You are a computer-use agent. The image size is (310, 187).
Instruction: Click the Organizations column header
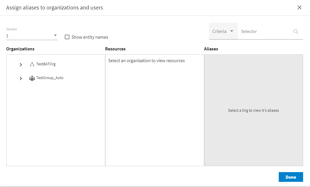[20, 49]
